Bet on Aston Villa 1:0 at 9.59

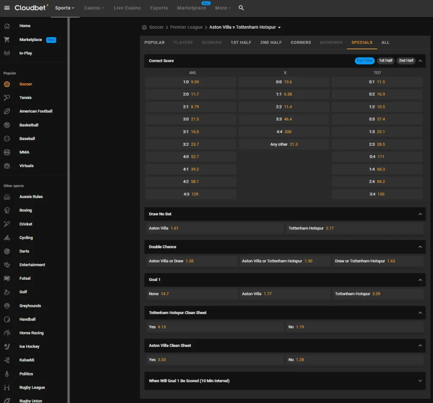191,82
